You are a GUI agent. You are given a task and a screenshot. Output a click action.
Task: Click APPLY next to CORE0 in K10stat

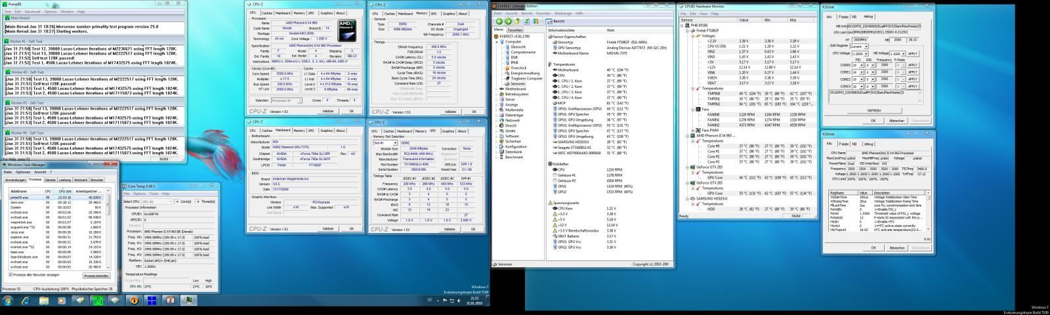(x=912, y=65)
